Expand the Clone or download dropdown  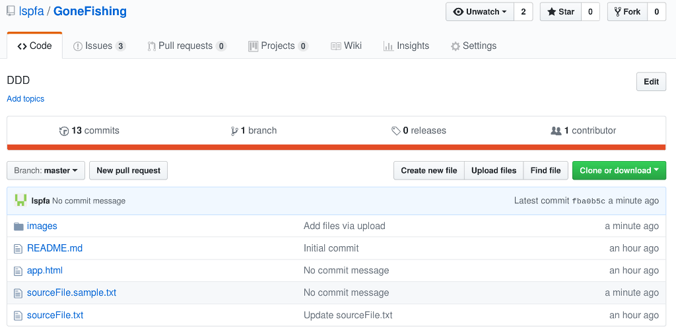pyautogui.click(x=619, y=170)
